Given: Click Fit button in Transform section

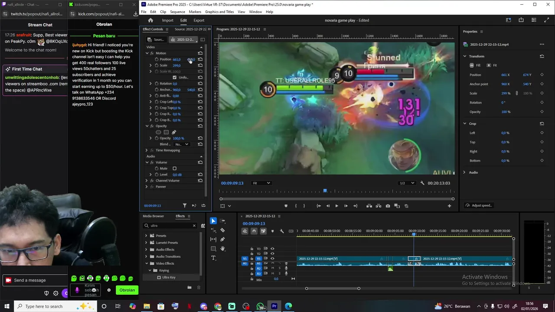Looking at the screenshot, I should click(492, 65).
